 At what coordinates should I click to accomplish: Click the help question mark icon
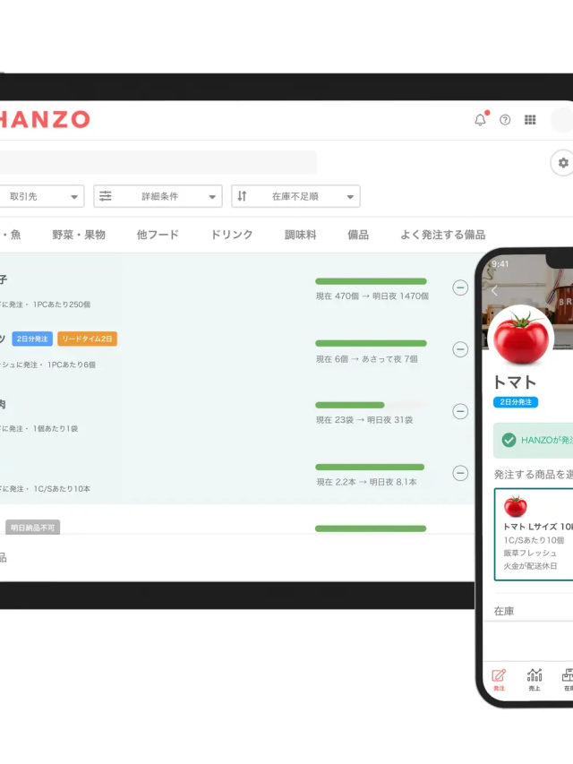505,119
